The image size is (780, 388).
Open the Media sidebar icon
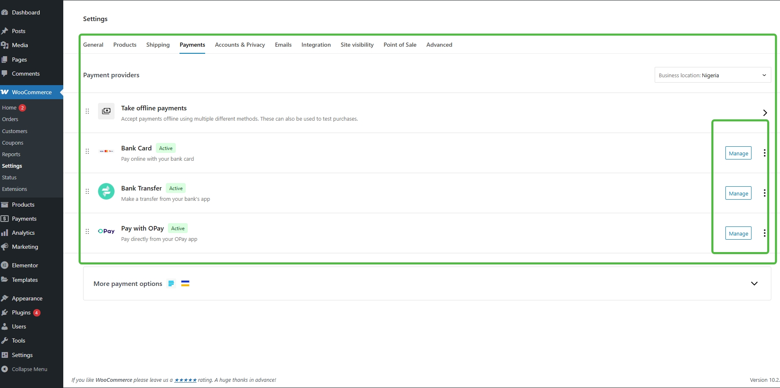[5, 45]
